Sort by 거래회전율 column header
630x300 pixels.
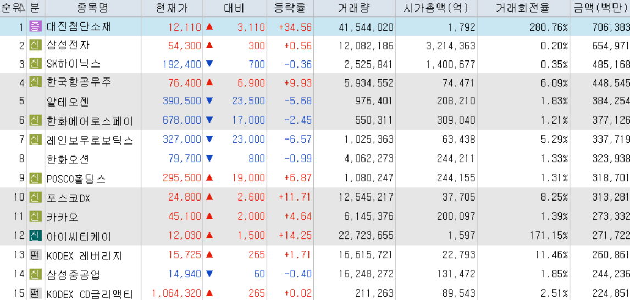pos(523,8)
